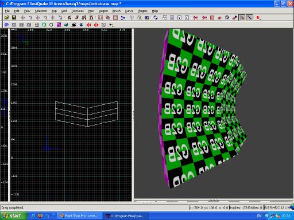Viewport: 294px width, 220px height.
Task: Open the Selection menu
Action: 41,11
